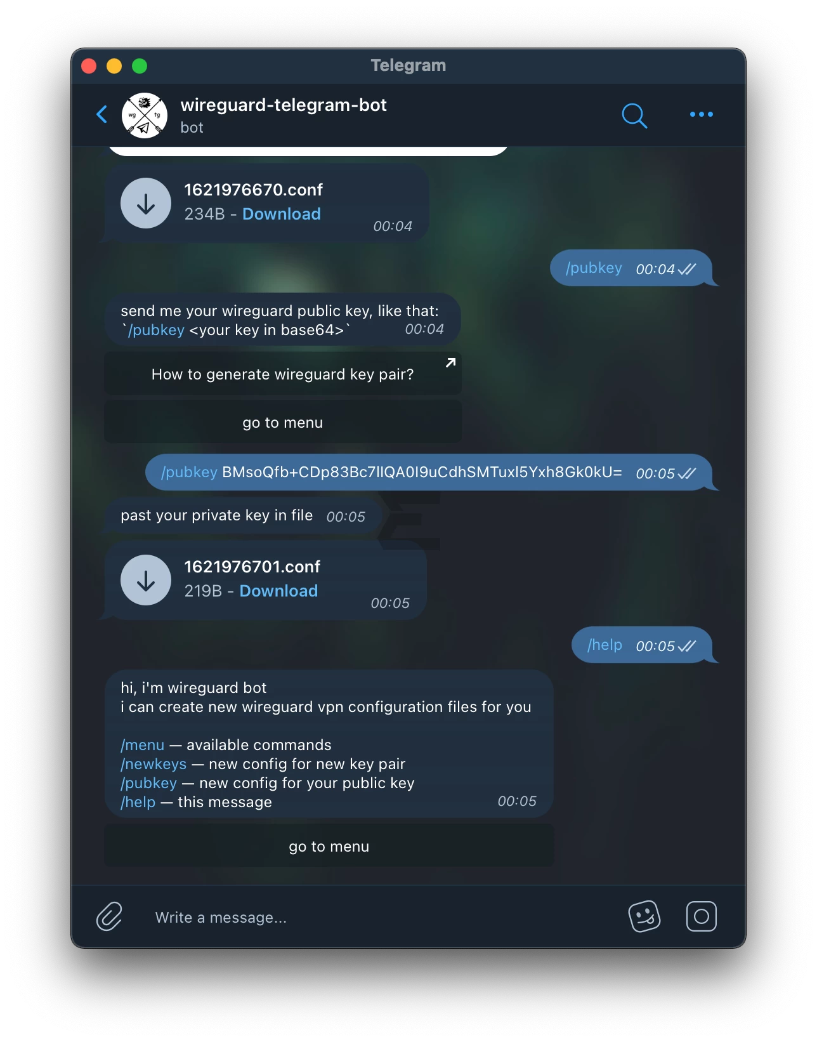The image size is (817, 1042).
Task: Click Download link for 219B file
Action: tap(278, 591)
